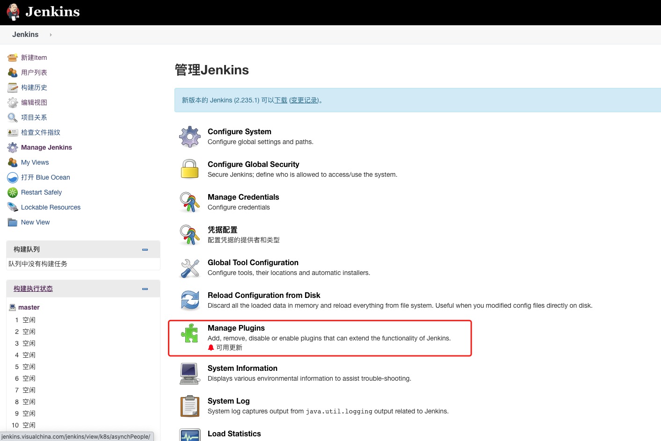Open Reload Configuration from Disk link
The image size is (661, 441).
click(x=264, y=296)
